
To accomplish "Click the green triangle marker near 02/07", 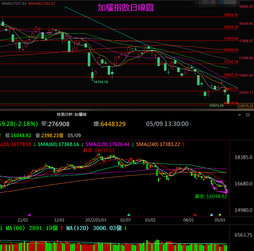I will coord(129,214).
